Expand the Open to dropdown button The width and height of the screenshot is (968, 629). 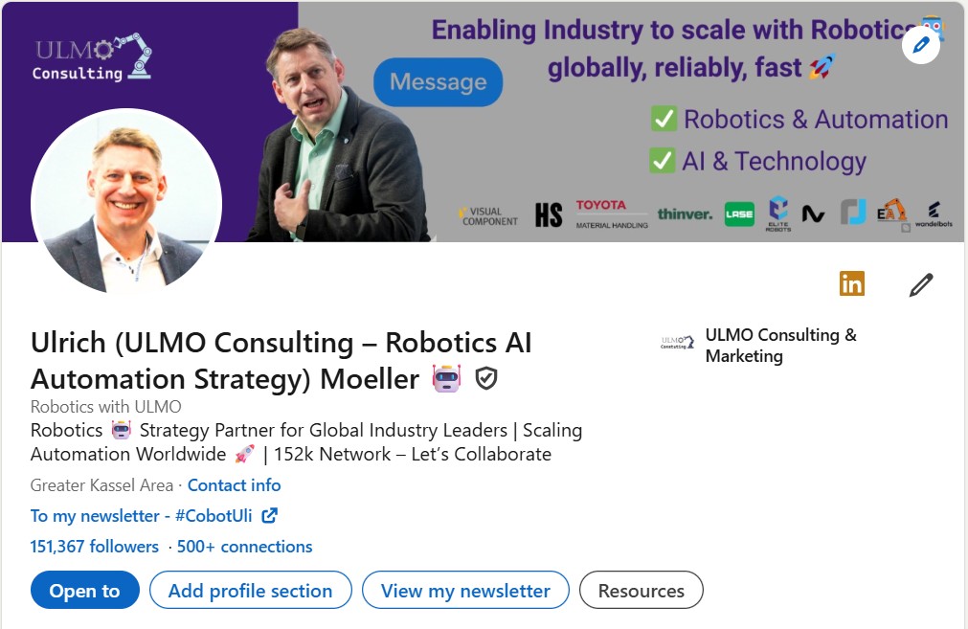tap(85, 591)
